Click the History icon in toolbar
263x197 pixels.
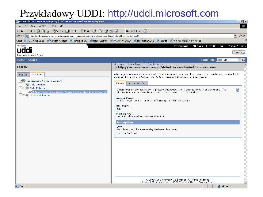click(94, 31)
